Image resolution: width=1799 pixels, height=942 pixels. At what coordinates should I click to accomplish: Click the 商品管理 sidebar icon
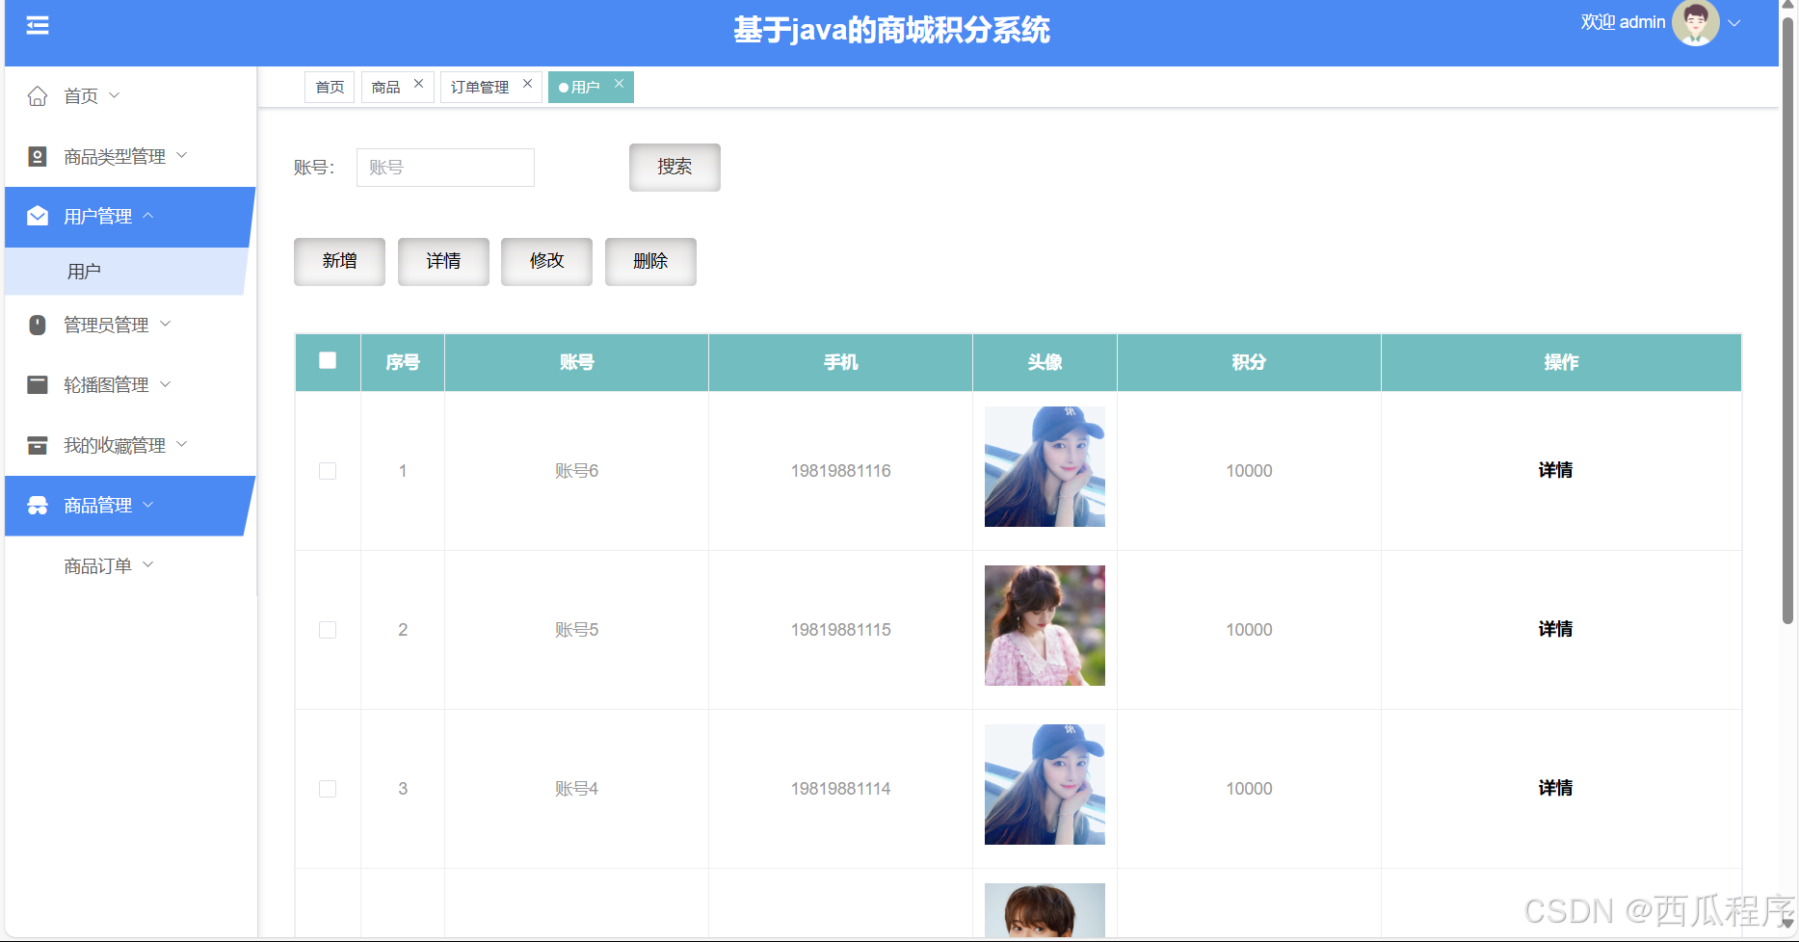click(x=38, y=506)
